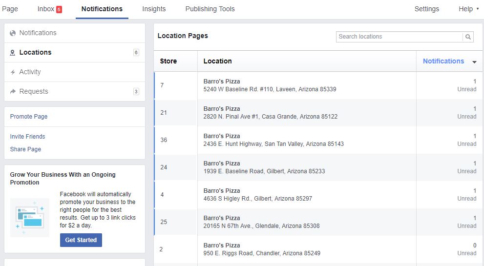484x266 pixels.
Task: Click store number 2 cell
Action: pos(176,249)
